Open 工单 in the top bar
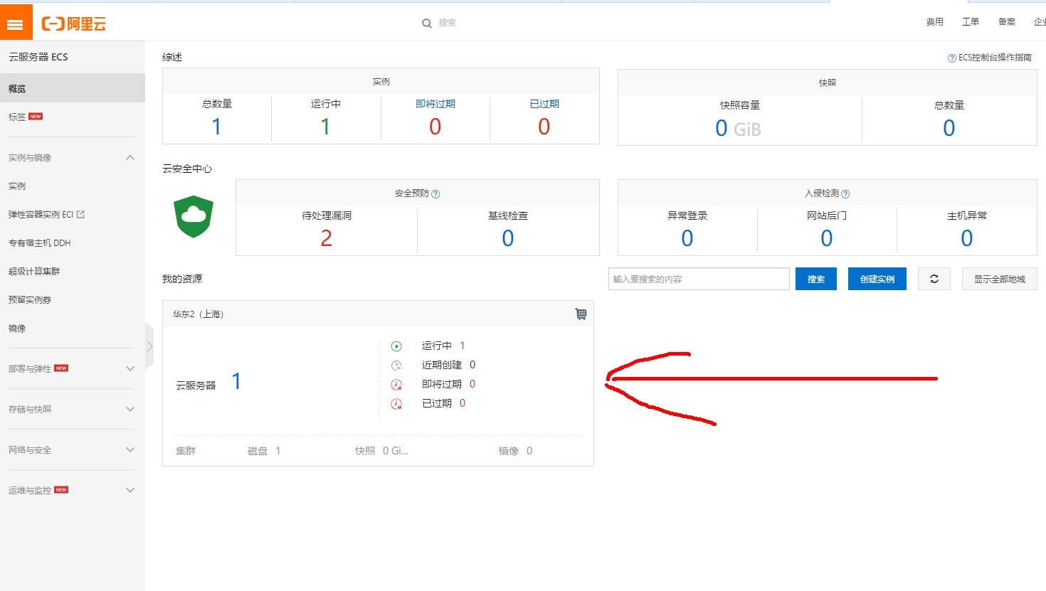The image size is (1046, 591). click(x=971, y=22)
